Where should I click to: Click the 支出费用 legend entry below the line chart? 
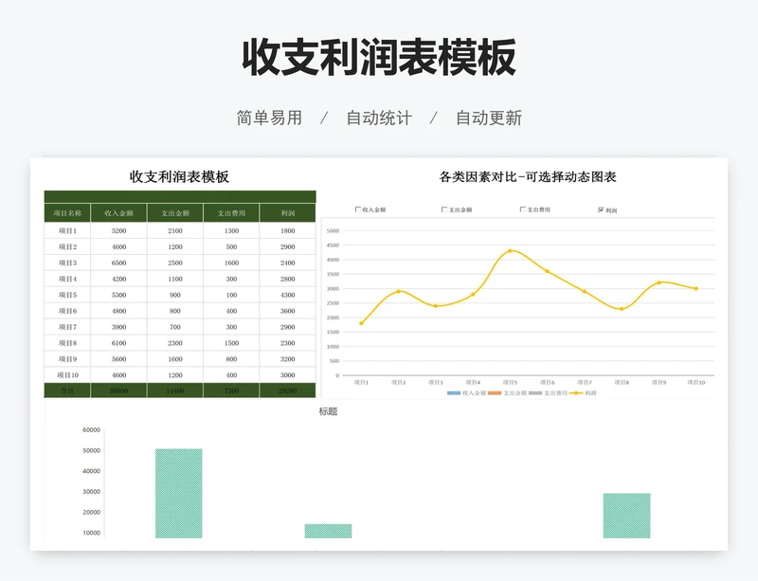549,393
